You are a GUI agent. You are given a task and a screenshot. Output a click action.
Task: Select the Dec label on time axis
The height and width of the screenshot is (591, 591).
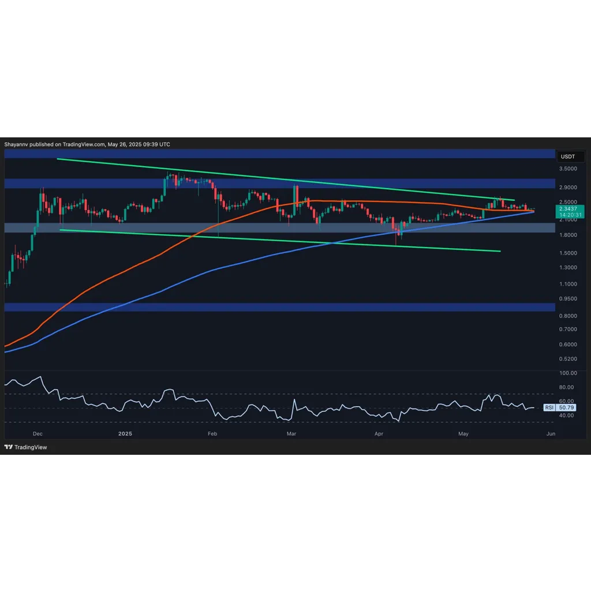click(38, 434)
